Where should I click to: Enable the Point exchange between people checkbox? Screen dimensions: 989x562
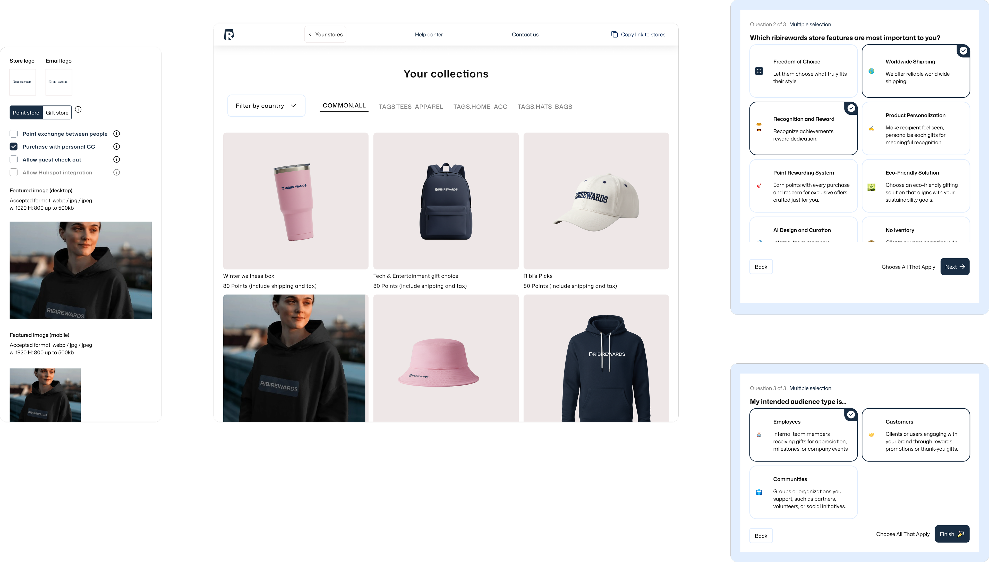pos(14,133)
